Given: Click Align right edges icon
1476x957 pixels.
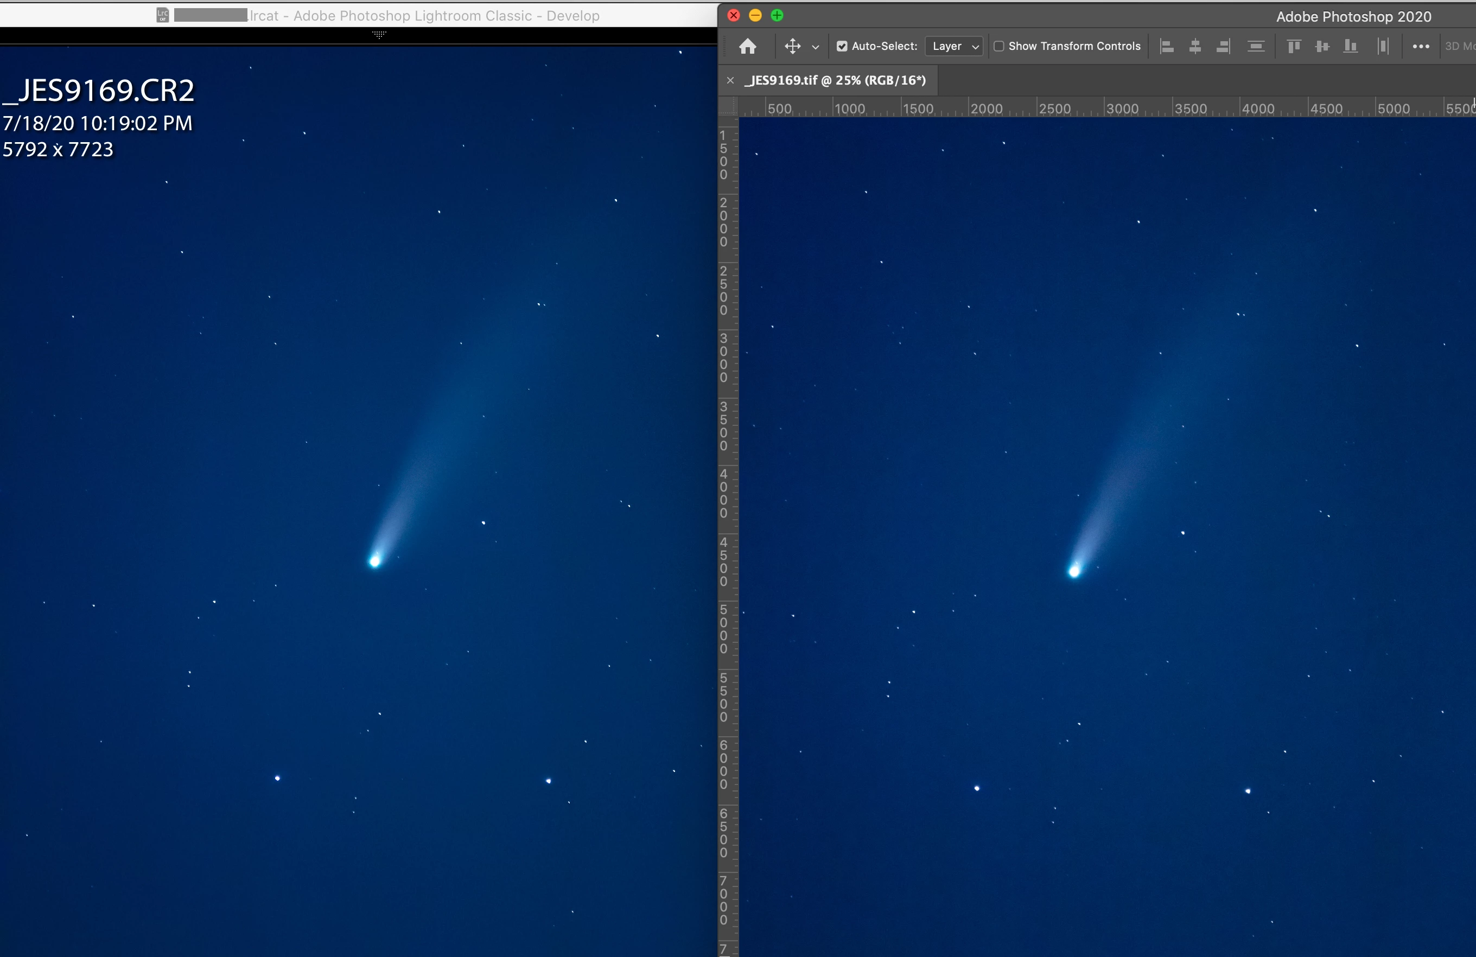Looking at the screenshot, I should 1223,47.
